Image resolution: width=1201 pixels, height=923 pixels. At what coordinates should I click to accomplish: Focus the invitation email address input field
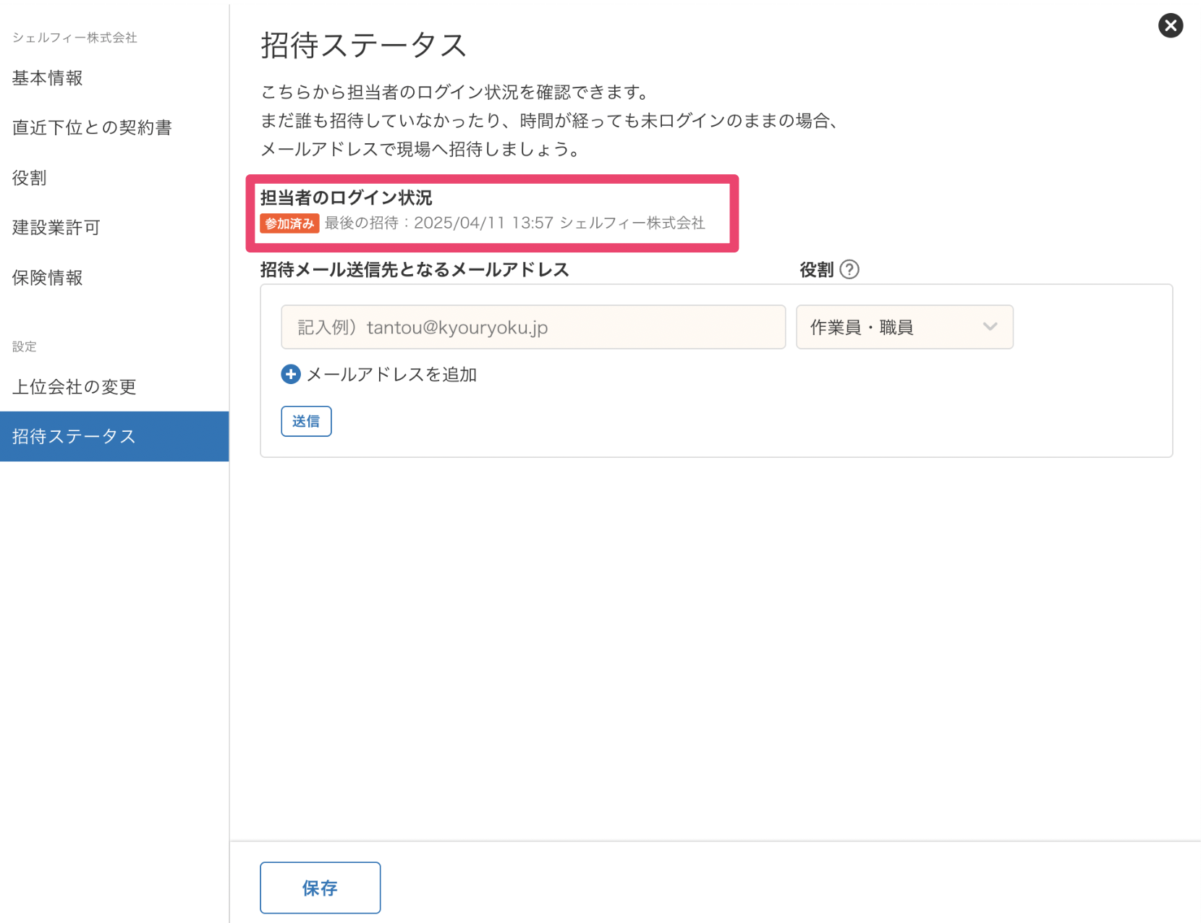click(x=533, y=328)
